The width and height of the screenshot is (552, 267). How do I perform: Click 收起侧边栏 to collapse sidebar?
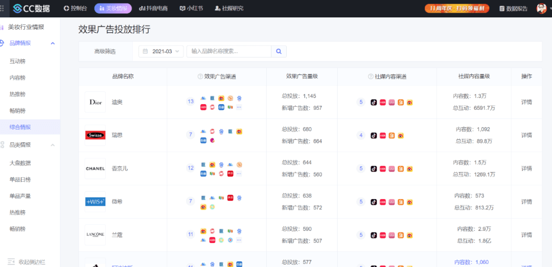click(x=27, y=262)
